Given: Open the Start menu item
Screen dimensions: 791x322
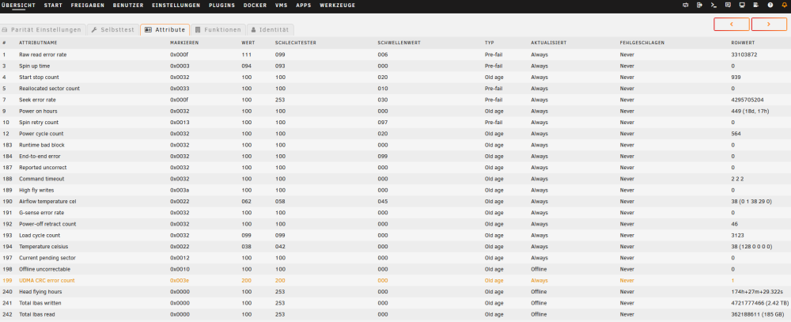Looking at the screenshot, I should click(x=53, y=5).
